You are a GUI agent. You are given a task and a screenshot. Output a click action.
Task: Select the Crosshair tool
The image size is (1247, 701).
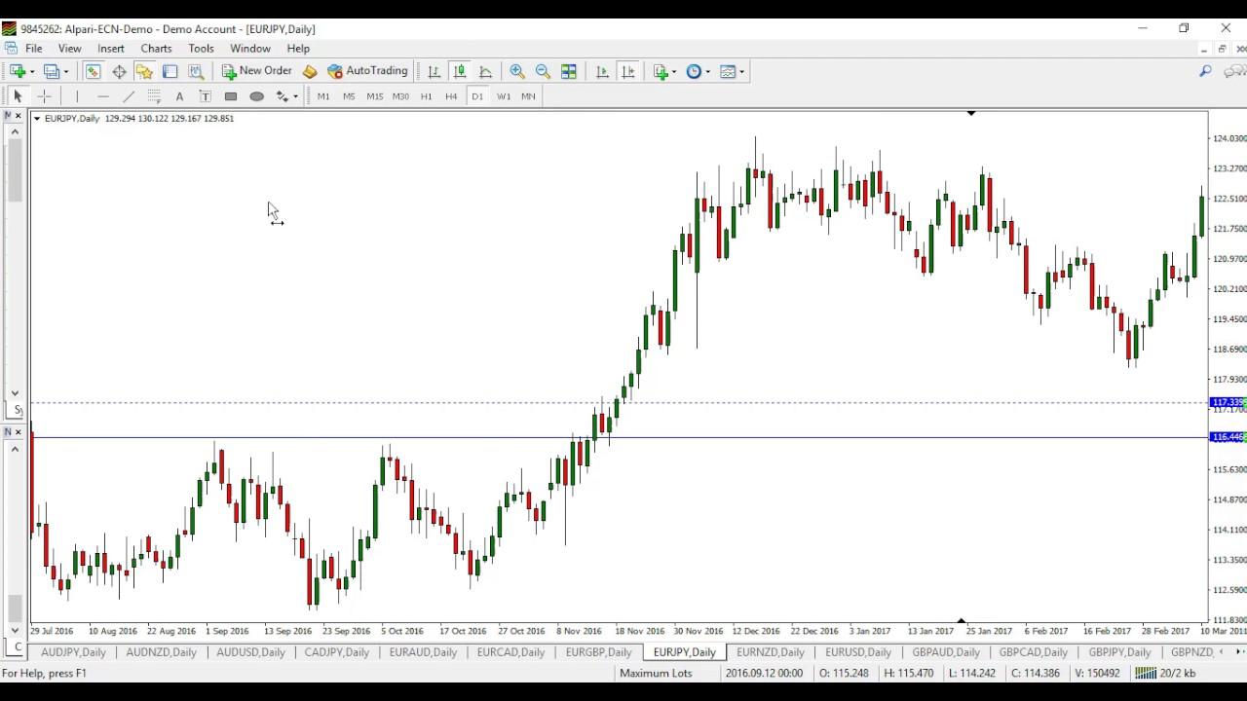coord(44,96)
